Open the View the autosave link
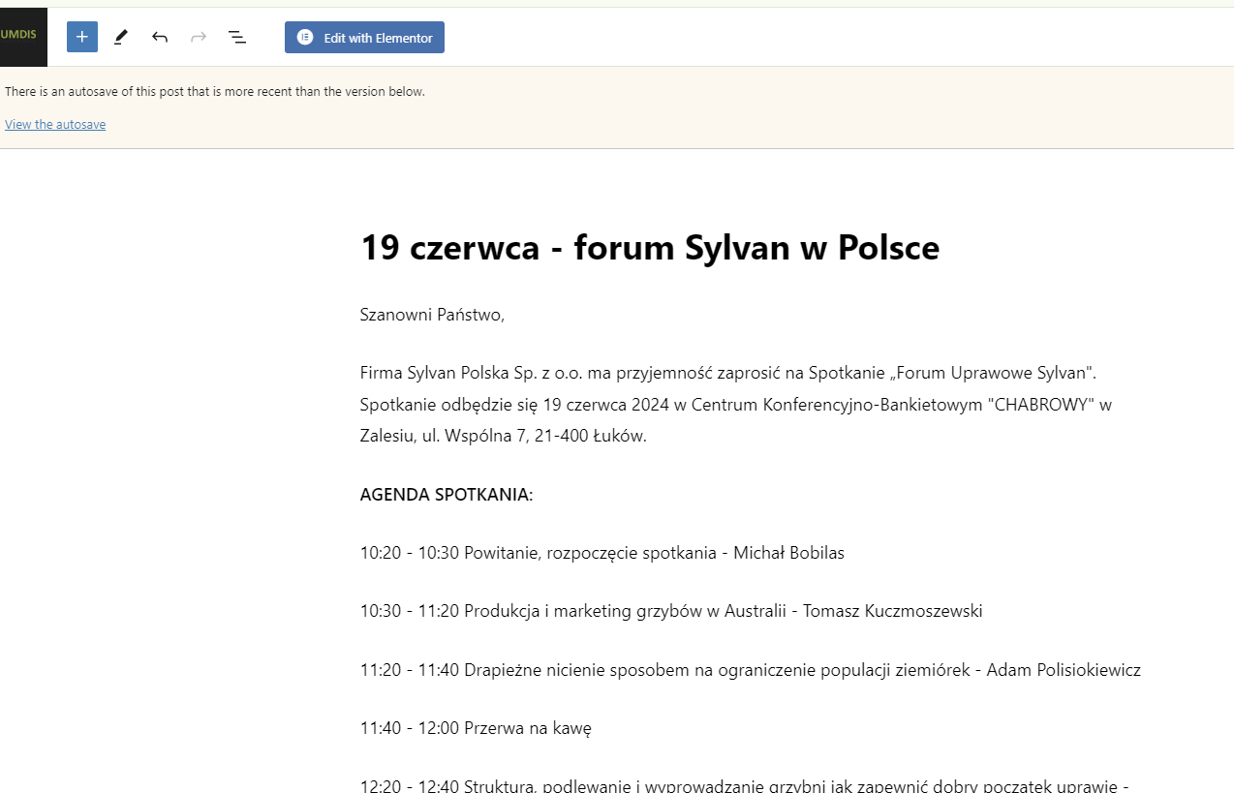The height and width of the screenshot is (793, 1234). click(x=55, y=125)
